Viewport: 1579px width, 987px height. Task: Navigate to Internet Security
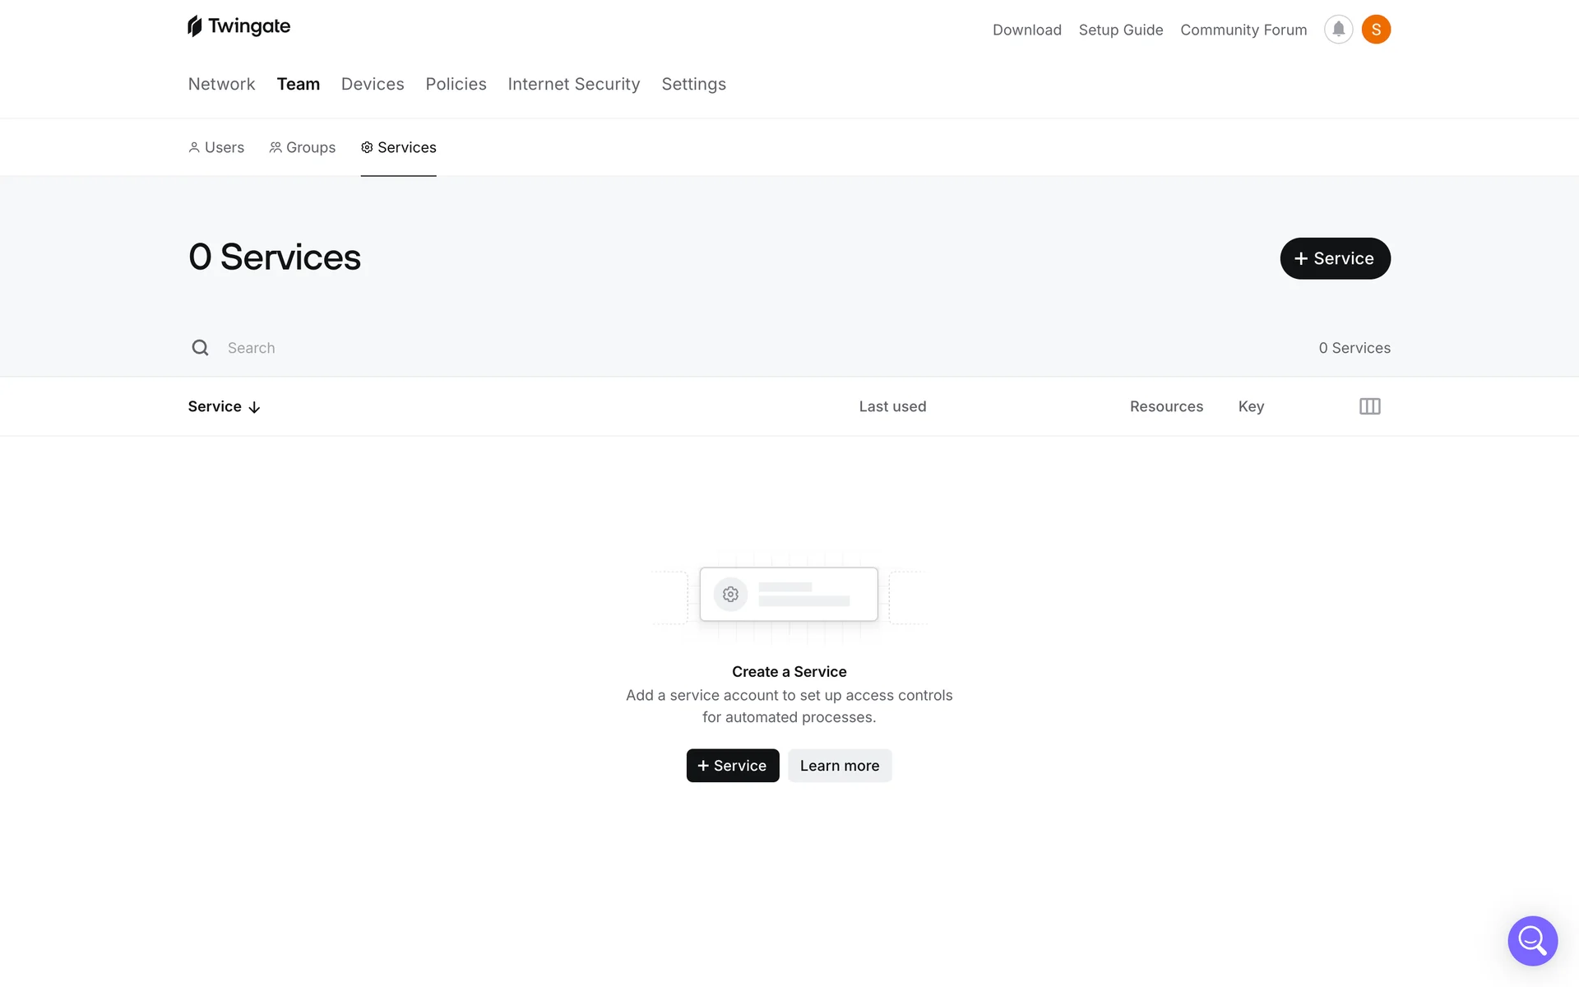(x=573, y=84)
